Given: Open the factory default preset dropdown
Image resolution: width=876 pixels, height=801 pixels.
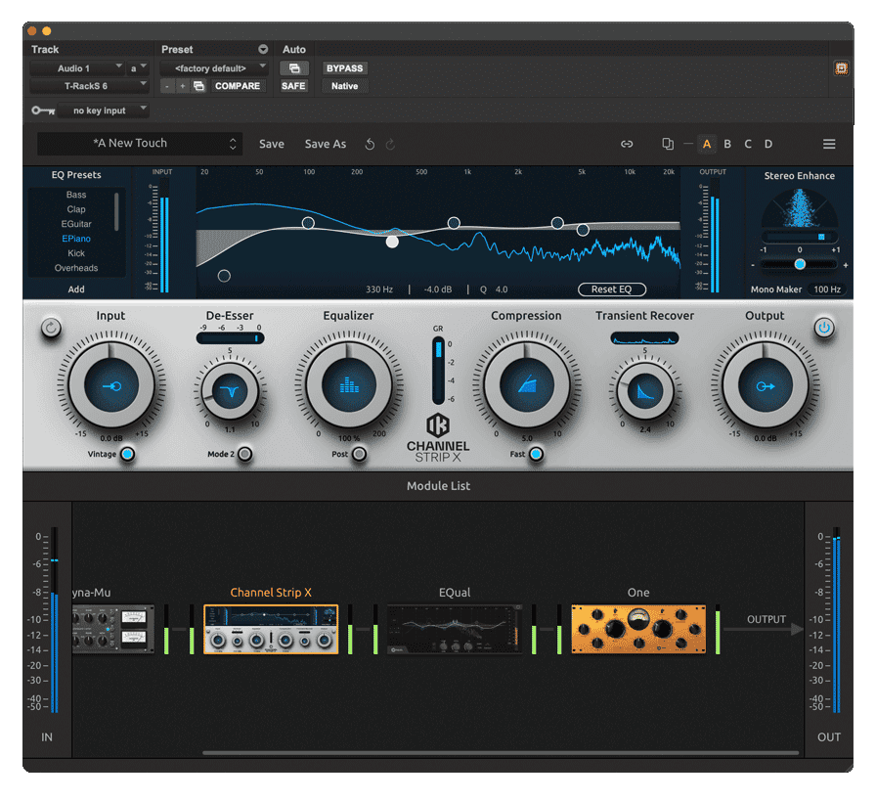Looking at the screenshot, I should 214,68.
